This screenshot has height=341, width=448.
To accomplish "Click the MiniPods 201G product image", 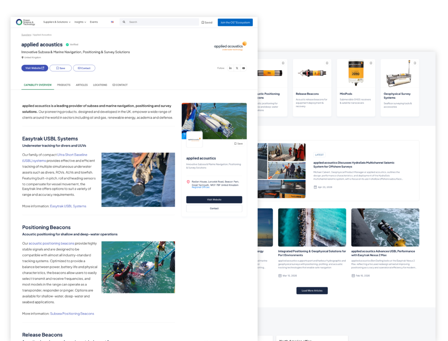I will [356, 73].
